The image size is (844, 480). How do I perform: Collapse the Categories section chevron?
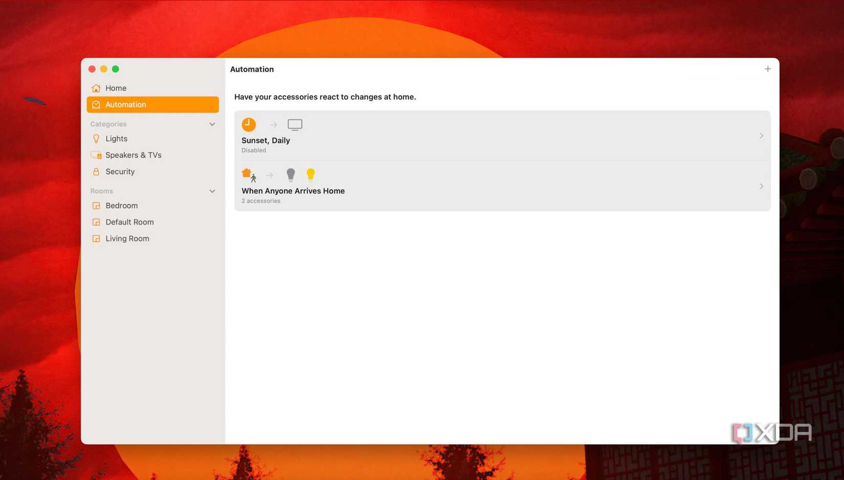tap(212, 124)
